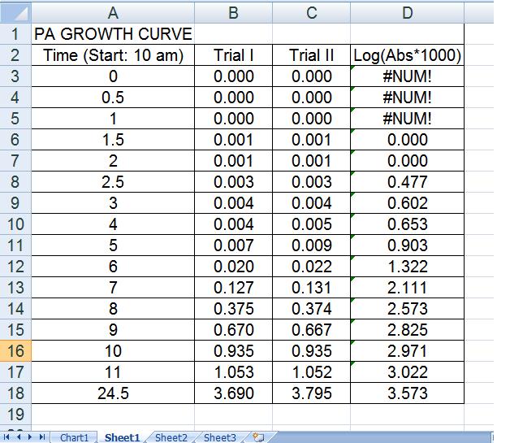
Task: Select row 2 header
Action: (15, 55)
